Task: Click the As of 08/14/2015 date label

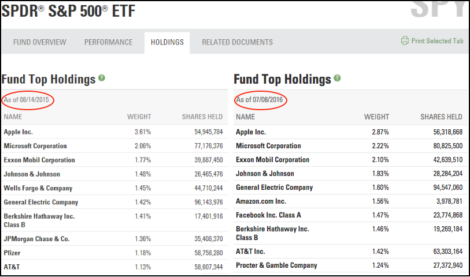Action: 28,100
